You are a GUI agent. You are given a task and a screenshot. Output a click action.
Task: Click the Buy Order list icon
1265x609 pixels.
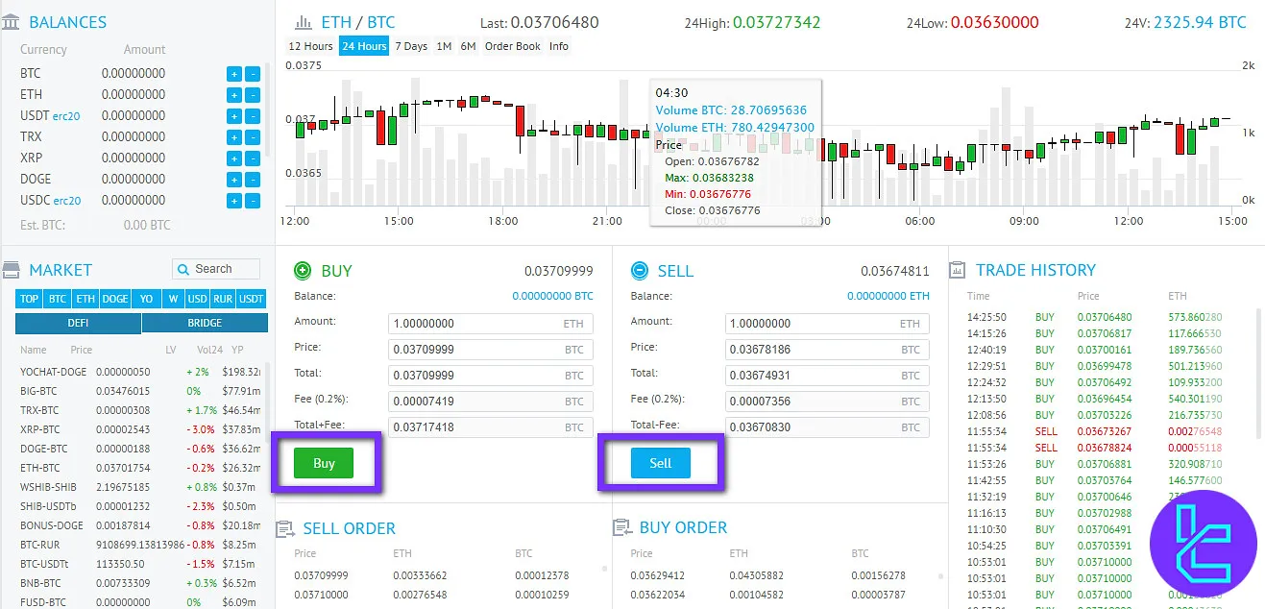coord(620,527)
